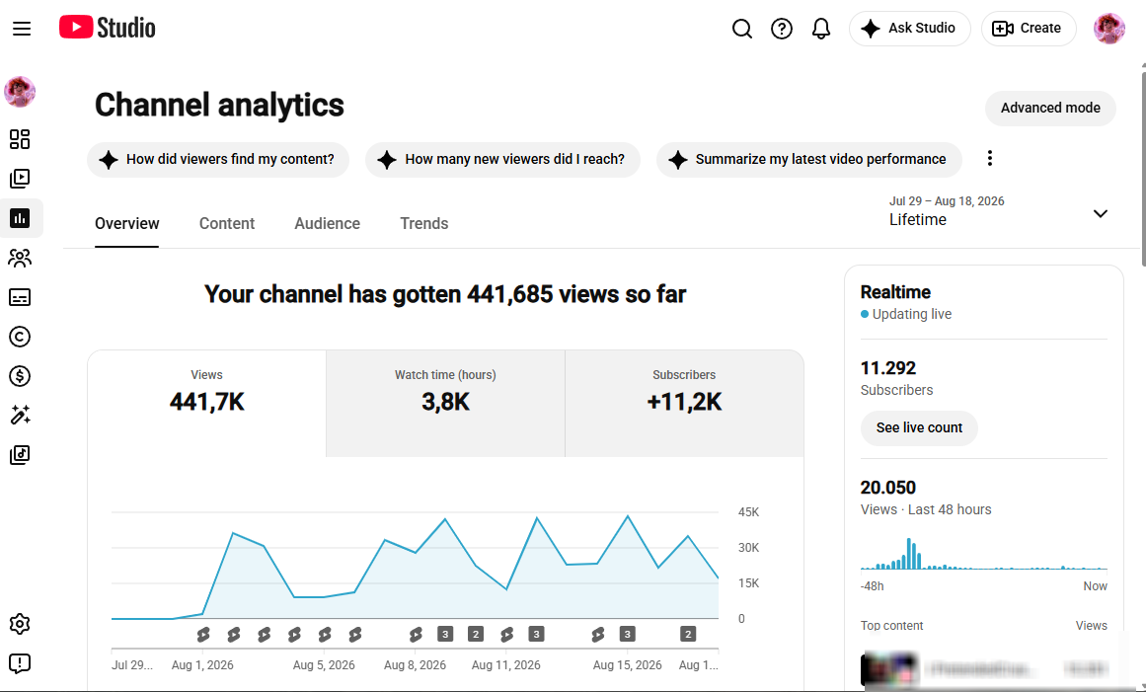Image resolution: width=1146 pixels, height=692 pixels.
Task: Expand the Lifetime date range dropdown
Action: click(998, 211)
